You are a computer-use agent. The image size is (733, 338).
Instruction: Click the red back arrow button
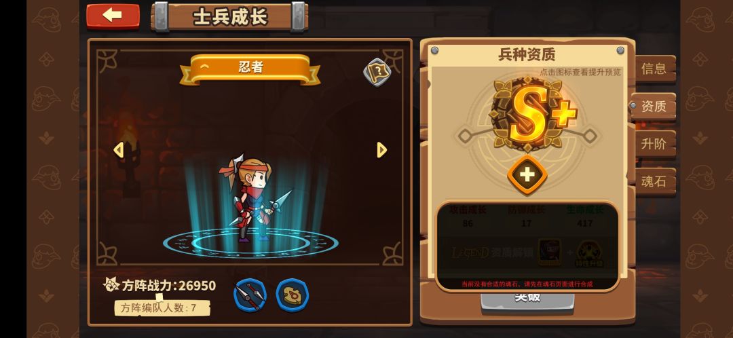(x=113, y=16)
